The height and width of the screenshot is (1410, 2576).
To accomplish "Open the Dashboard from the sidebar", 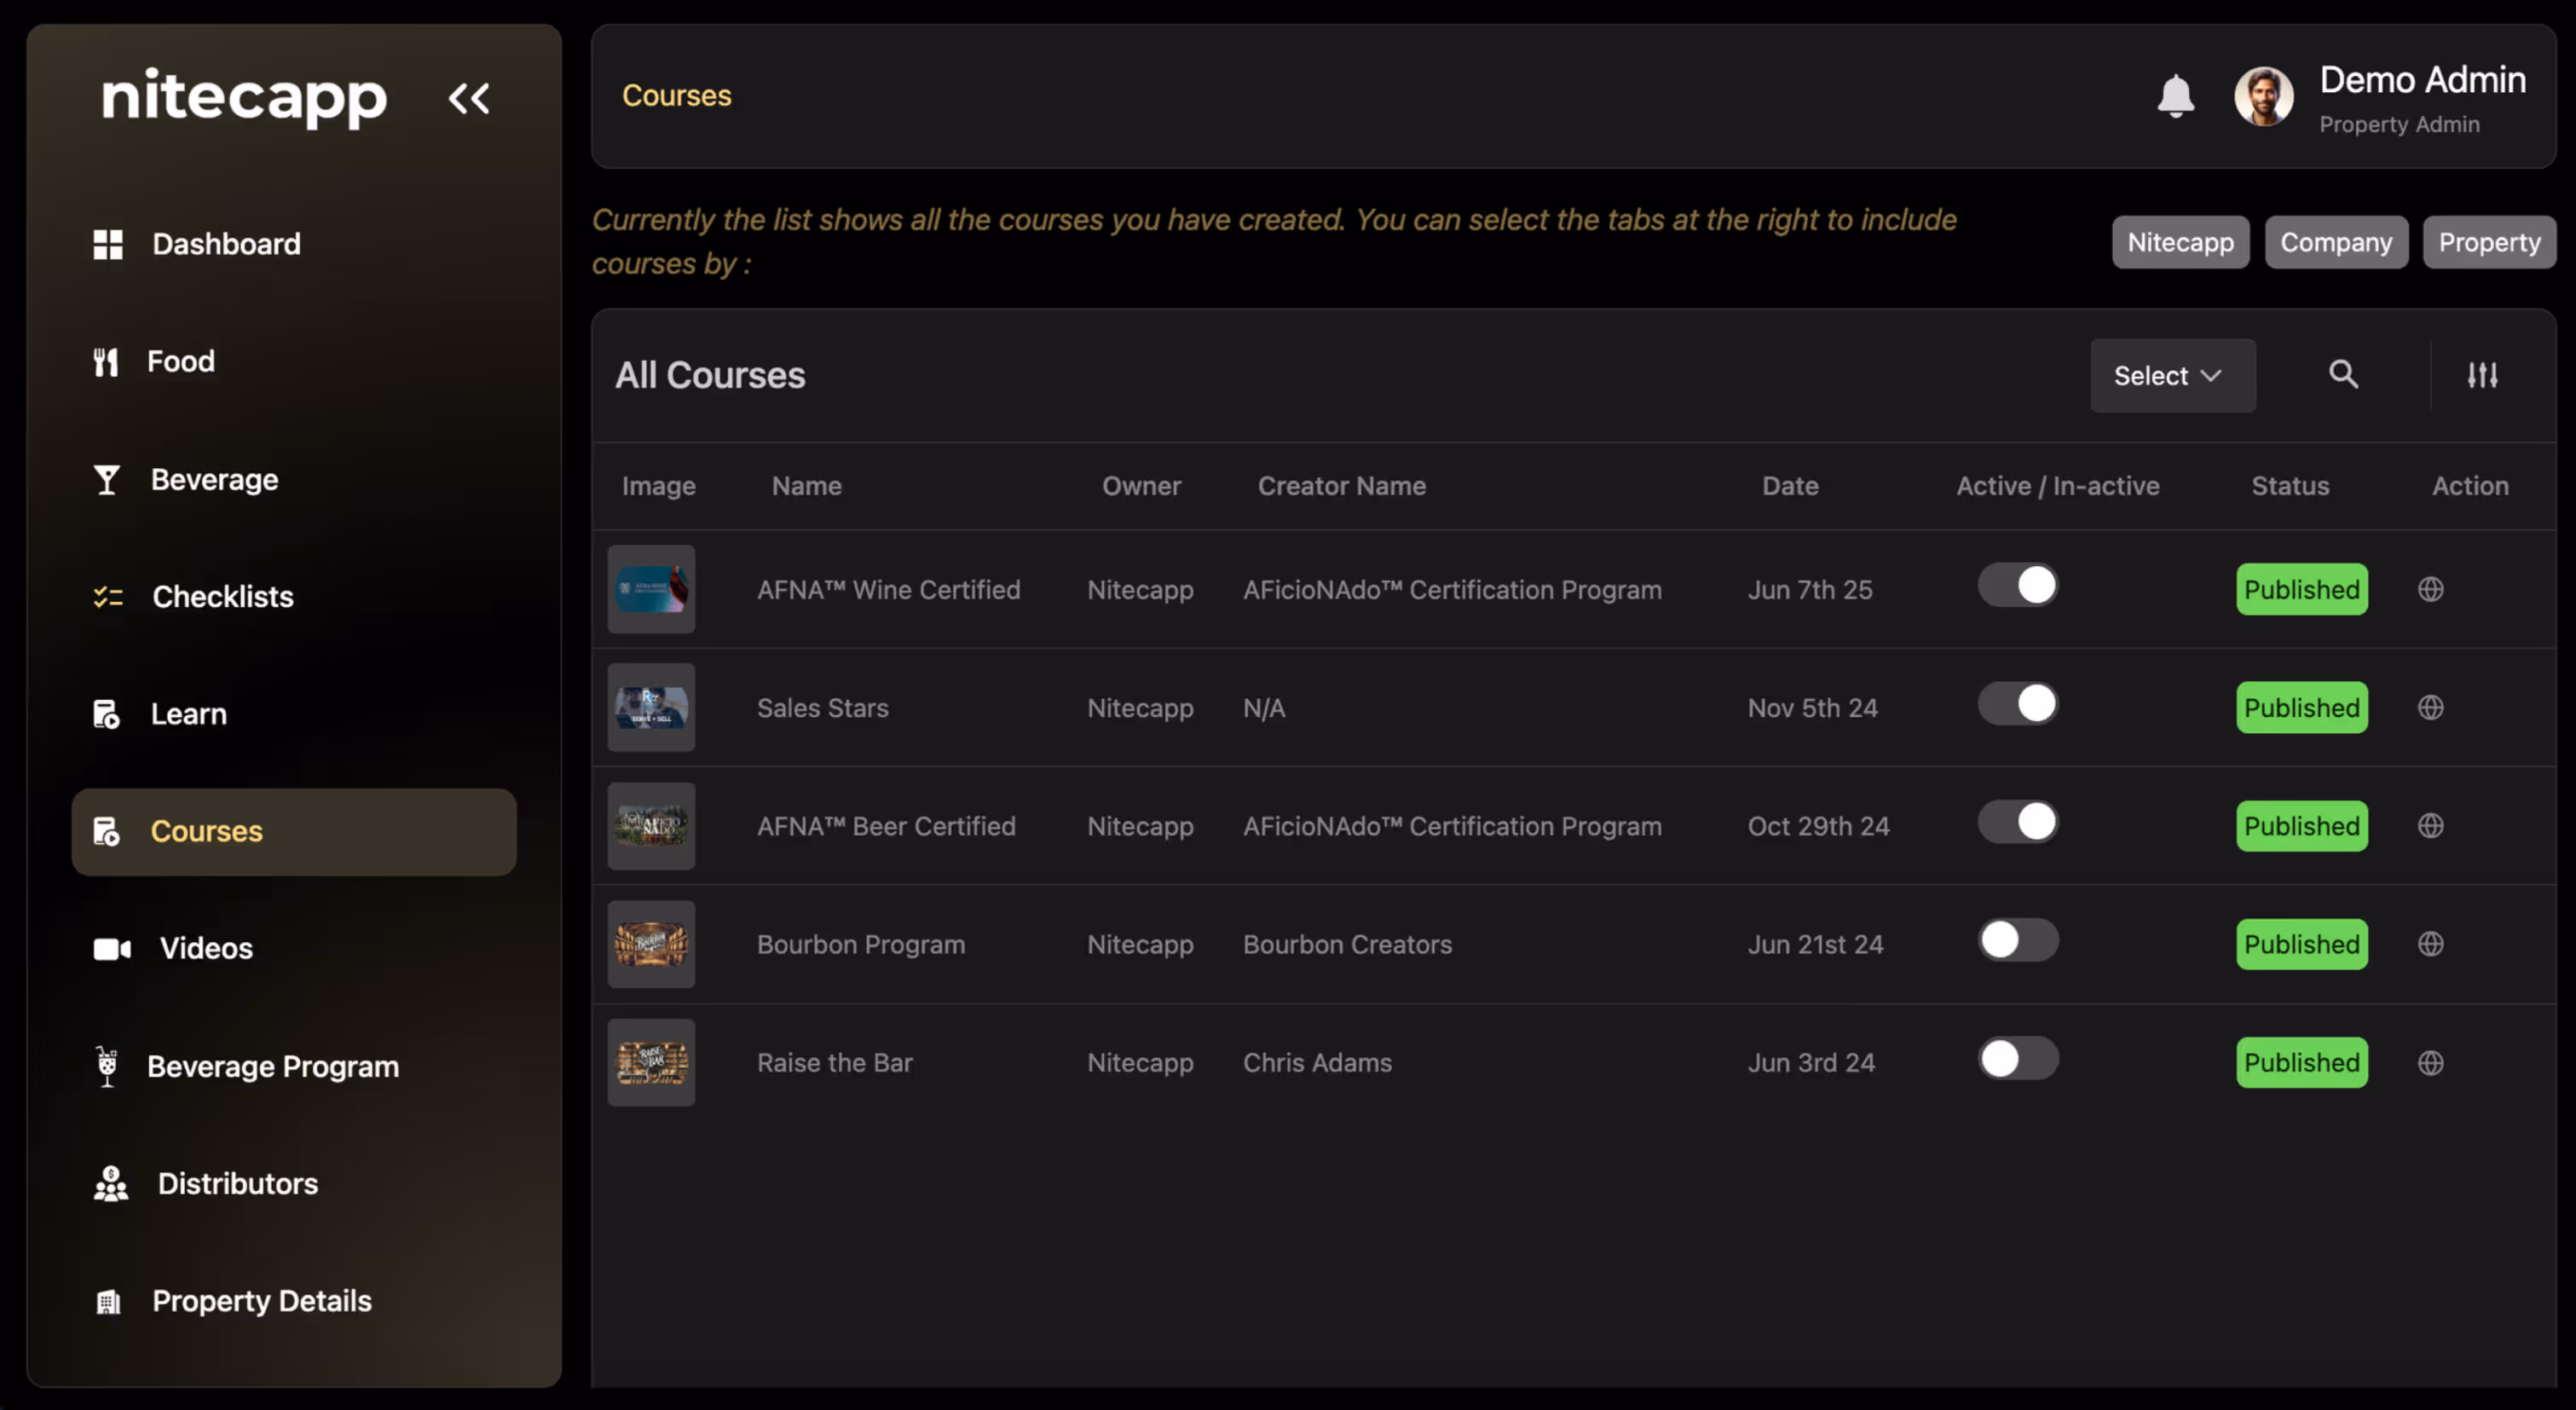I will (x=225, y=243).
